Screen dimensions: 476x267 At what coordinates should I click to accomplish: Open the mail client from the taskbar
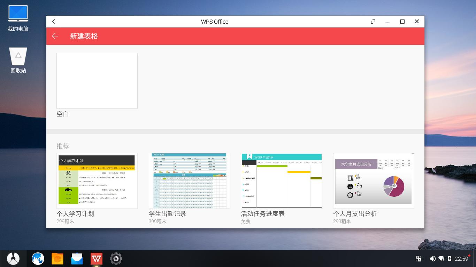[77, 258]
